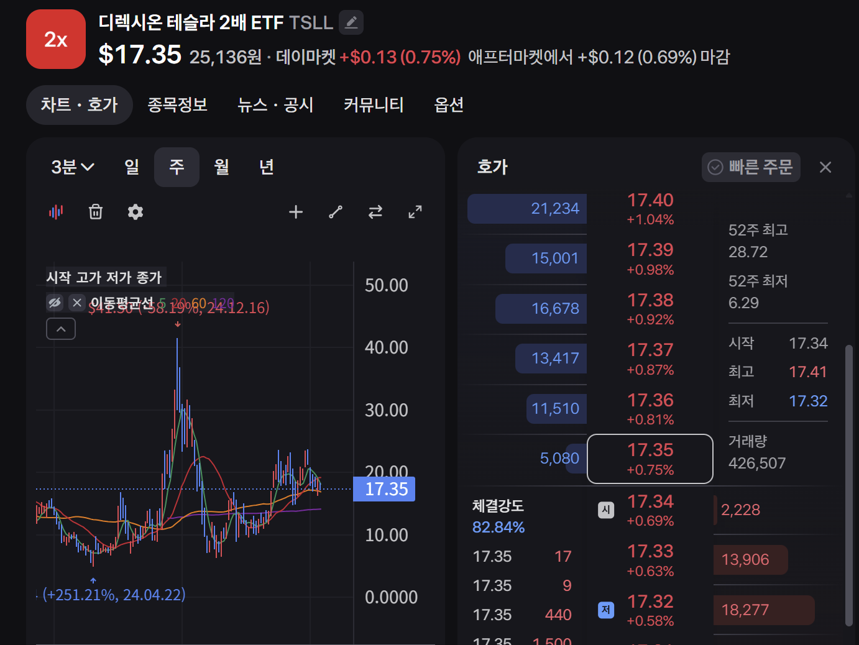Image resolution: width=859 pixels, height=645 pixels.
Task: Click the 11,510 ask volume bar
Action: [x=556, y=409]
